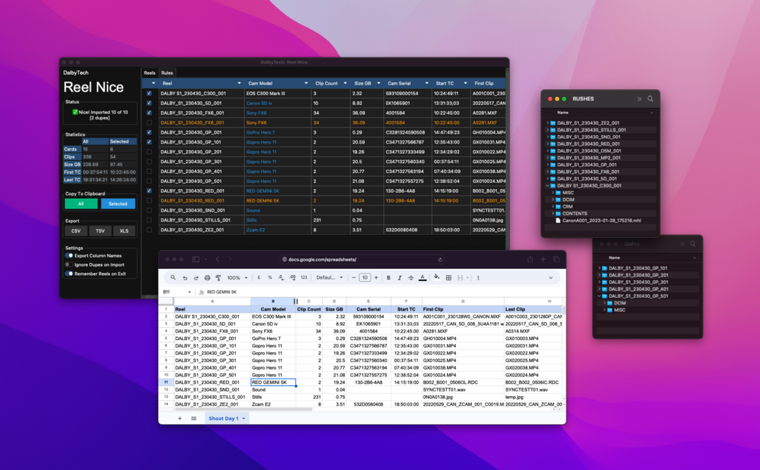This screenshot has height=470, width=760.
Task: Toggle the Safari sidebar button
Action: pyautogui.click(x=196, y=259)
